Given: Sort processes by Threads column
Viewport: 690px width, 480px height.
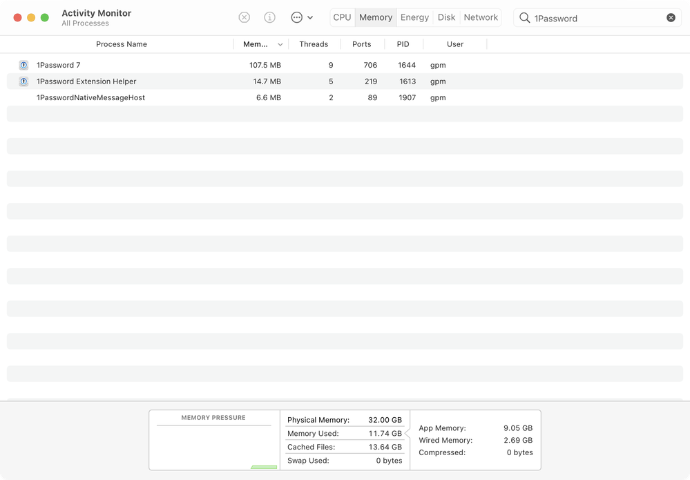Looking at the screenshot, I should pos(314,44).
